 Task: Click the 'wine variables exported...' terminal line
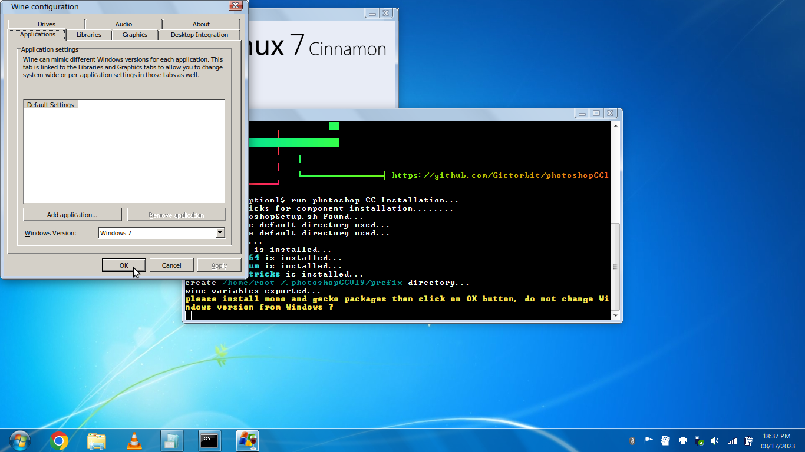click(253, 291)
